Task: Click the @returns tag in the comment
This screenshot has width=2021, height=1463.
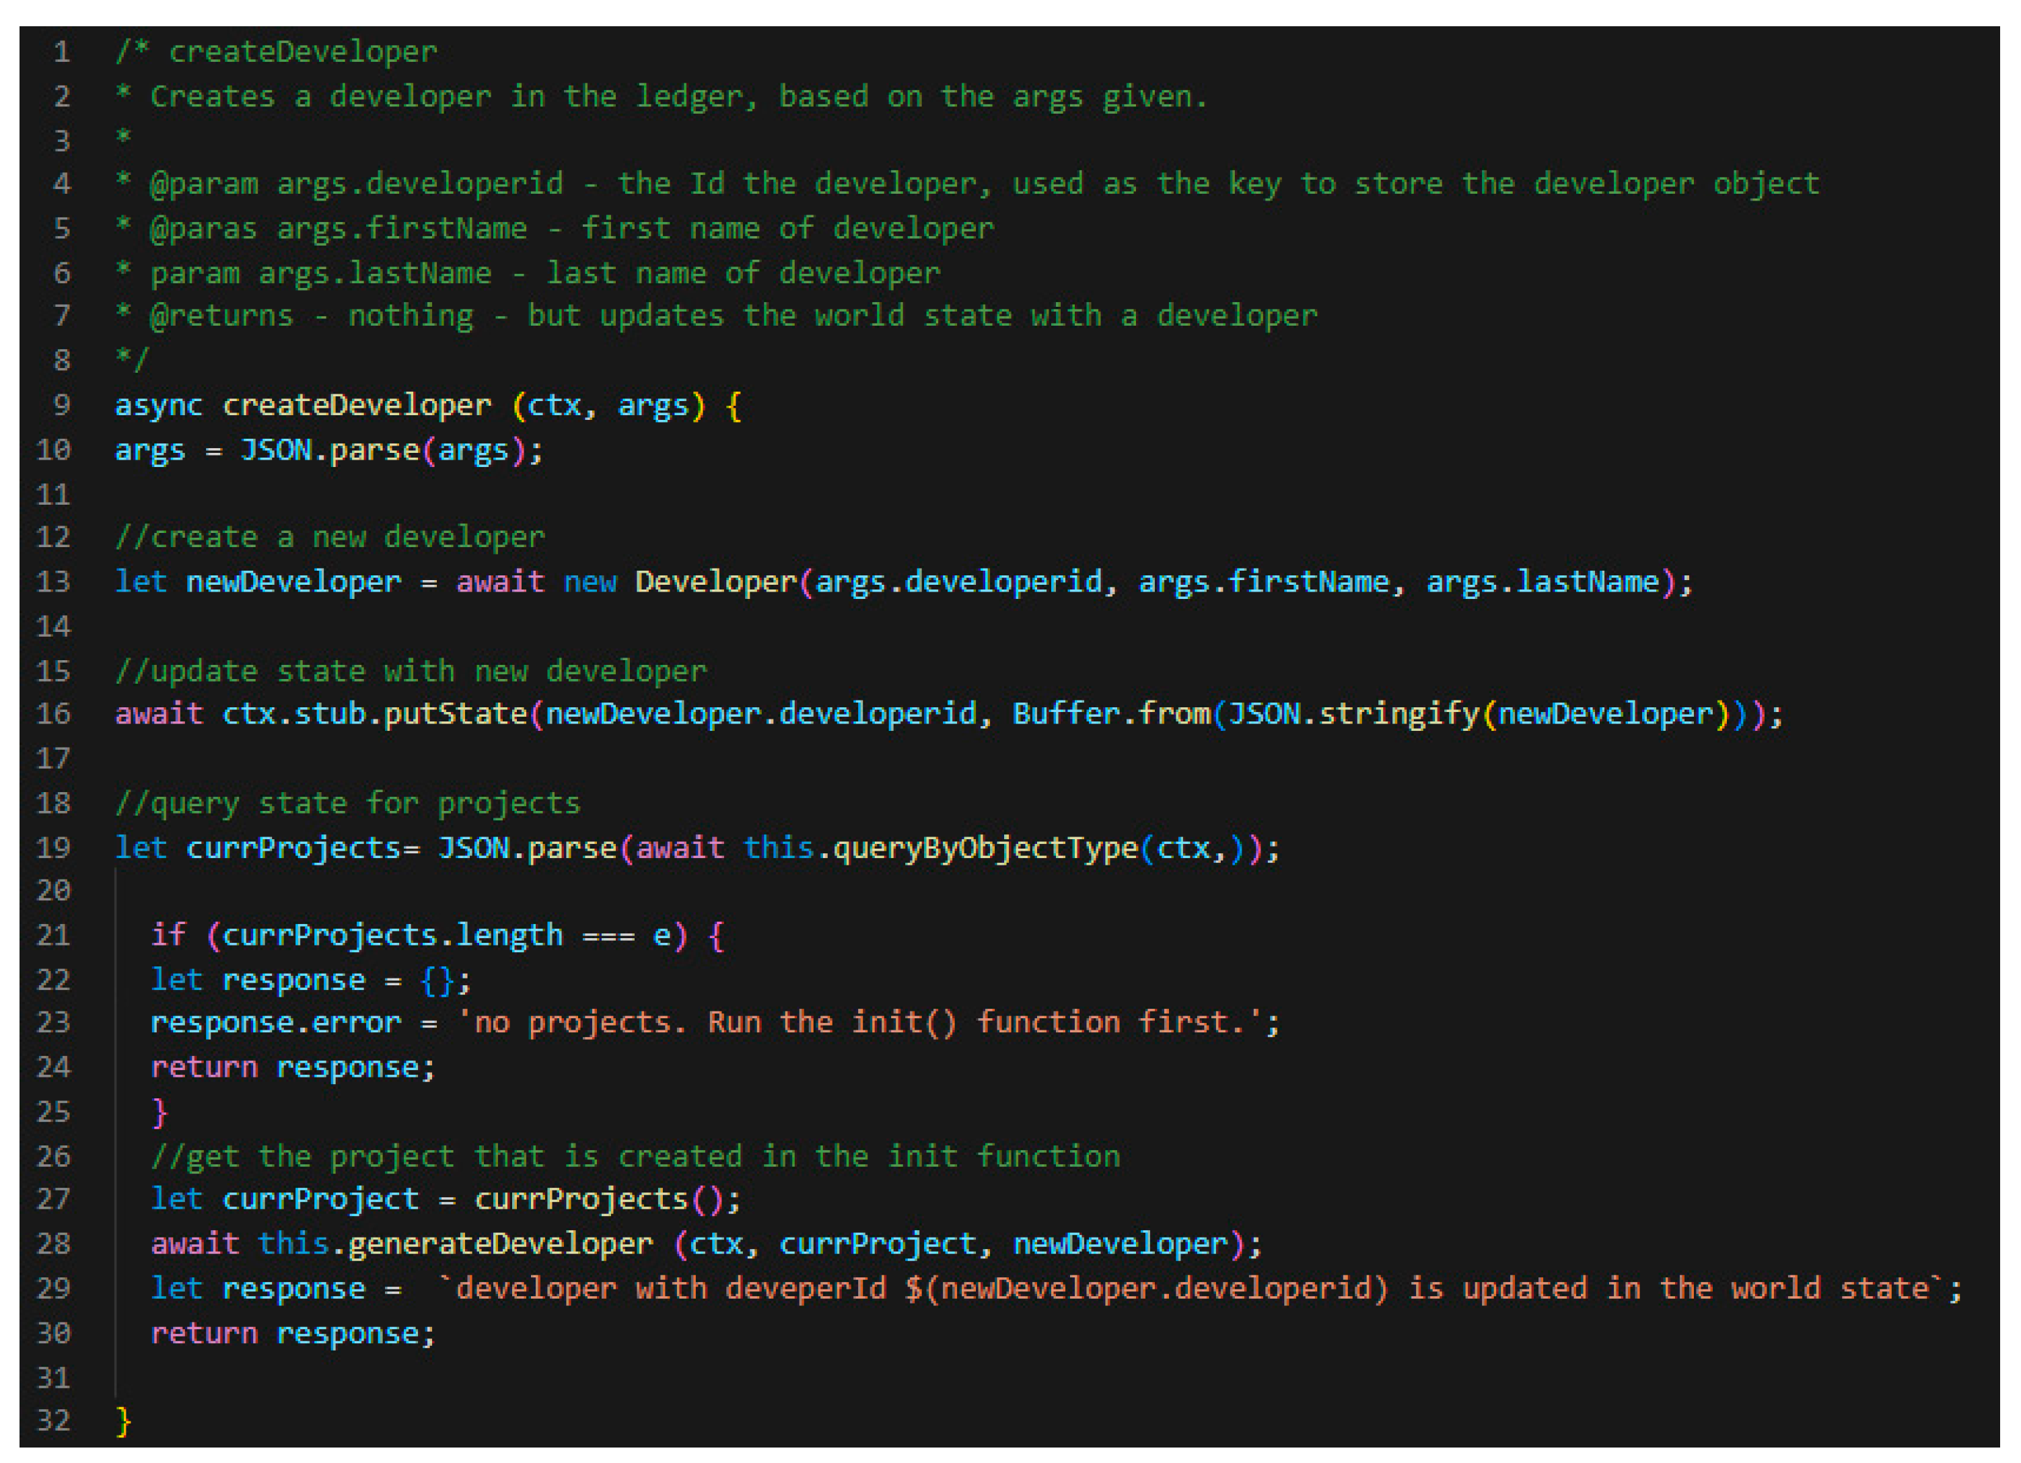Action: pos(221,316)
